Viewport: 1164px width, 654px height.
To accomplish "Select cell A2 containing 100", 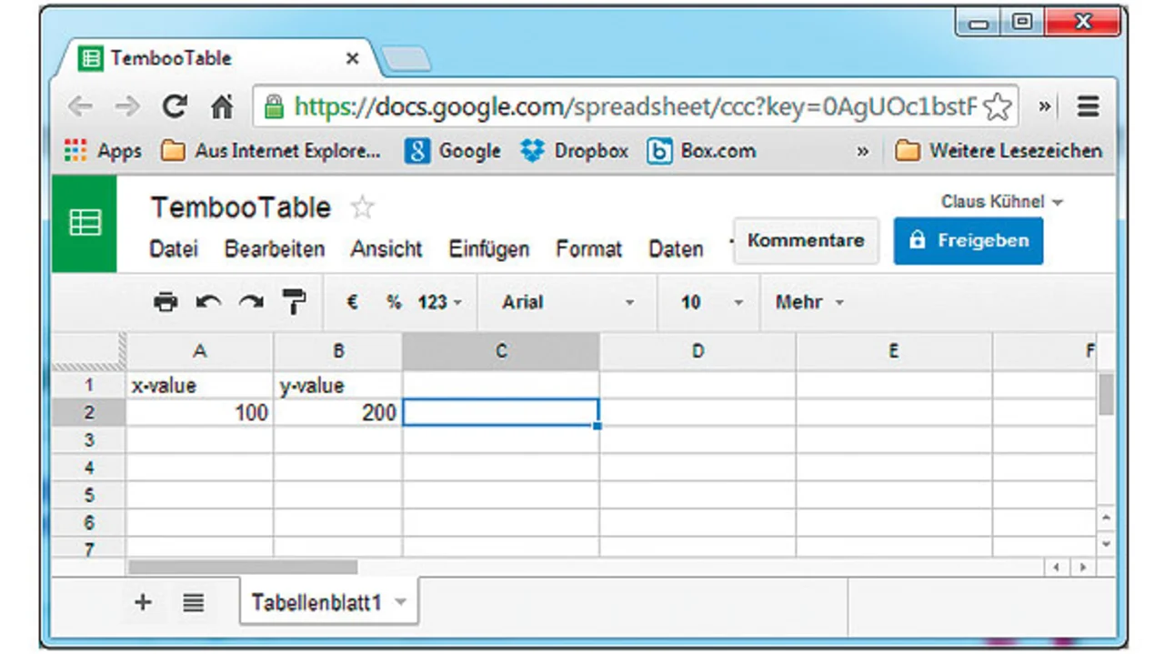I will [x=199, y=413].
